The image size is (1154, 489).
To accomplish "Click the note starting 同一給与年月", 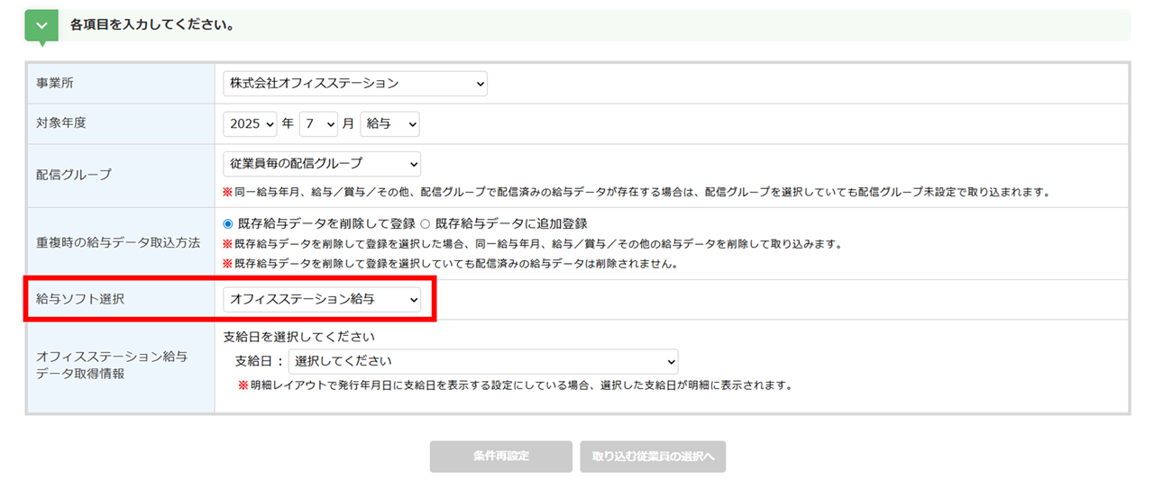I will tap(636, 192).
